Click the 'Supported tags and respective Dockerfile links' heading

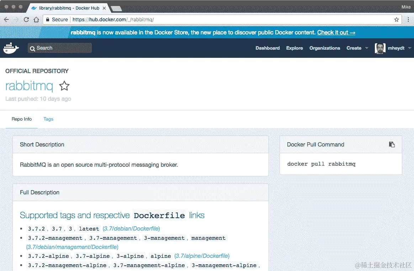[112, 215]
